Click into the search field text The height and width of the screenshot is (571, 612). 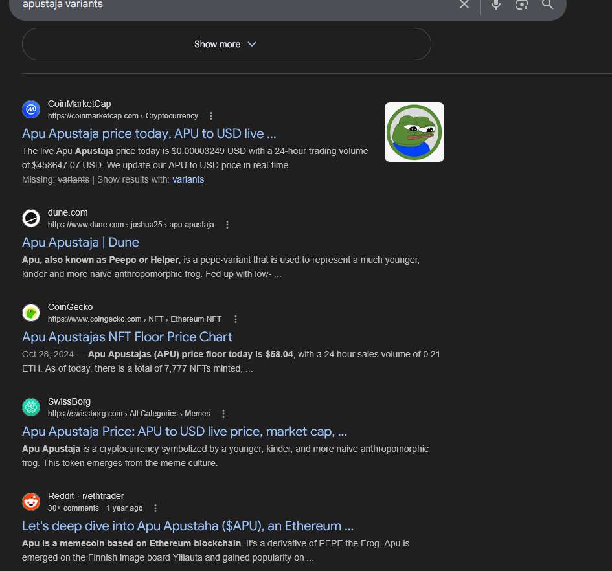tap(63, 4)
